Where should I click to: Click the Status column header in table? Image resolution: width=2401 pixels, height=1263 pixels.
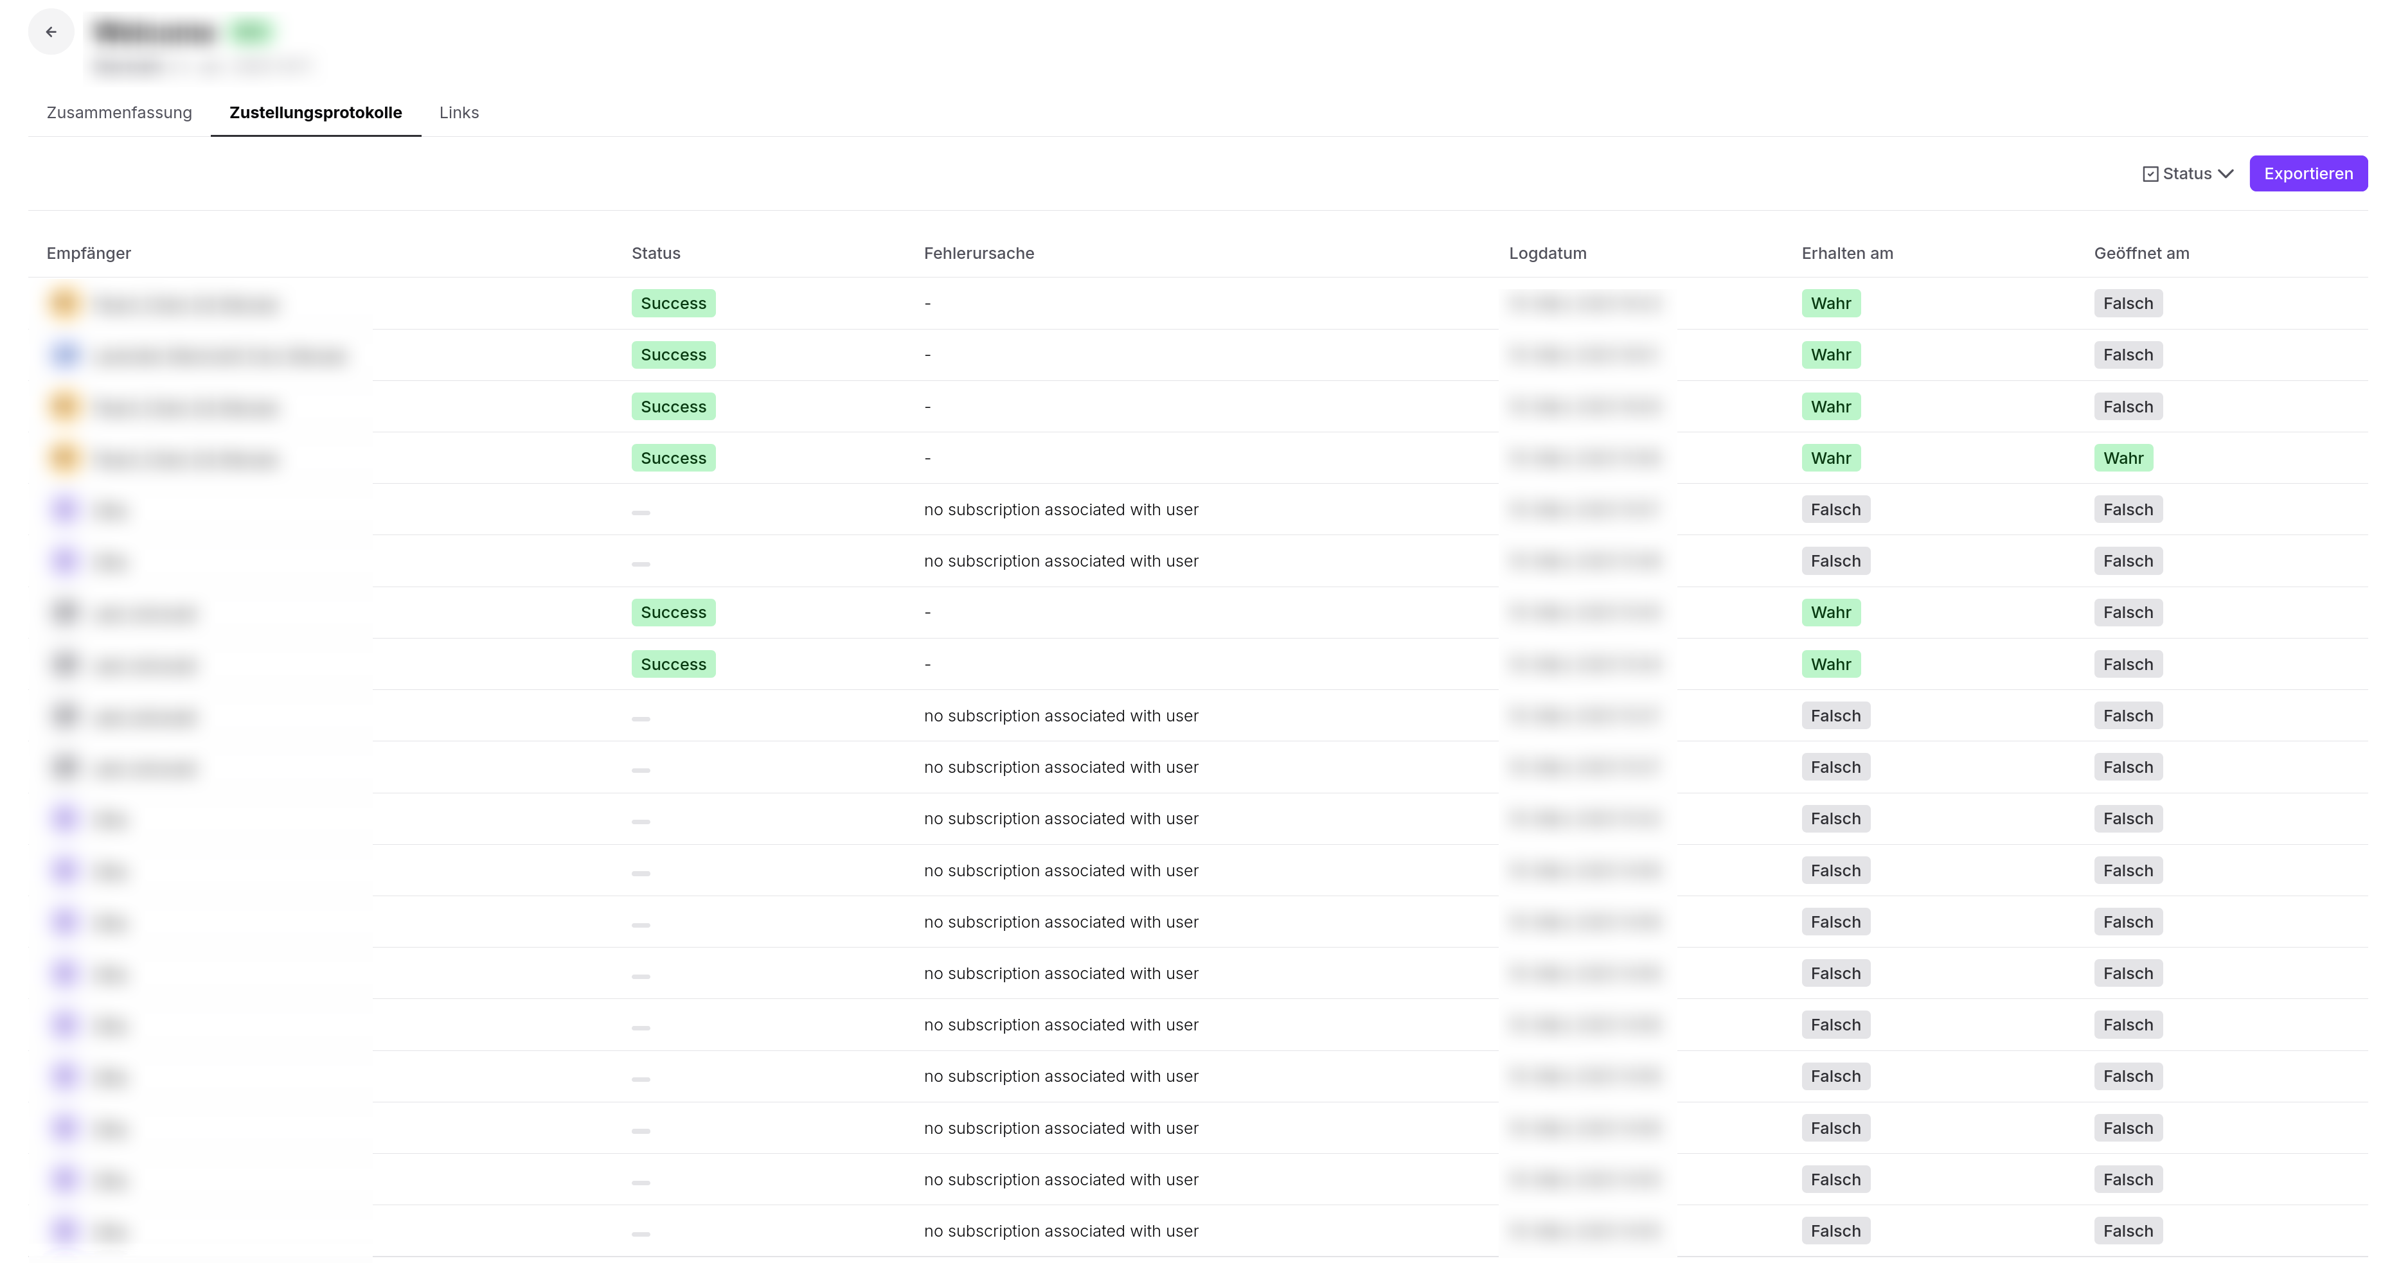click(x=656, y=253)
